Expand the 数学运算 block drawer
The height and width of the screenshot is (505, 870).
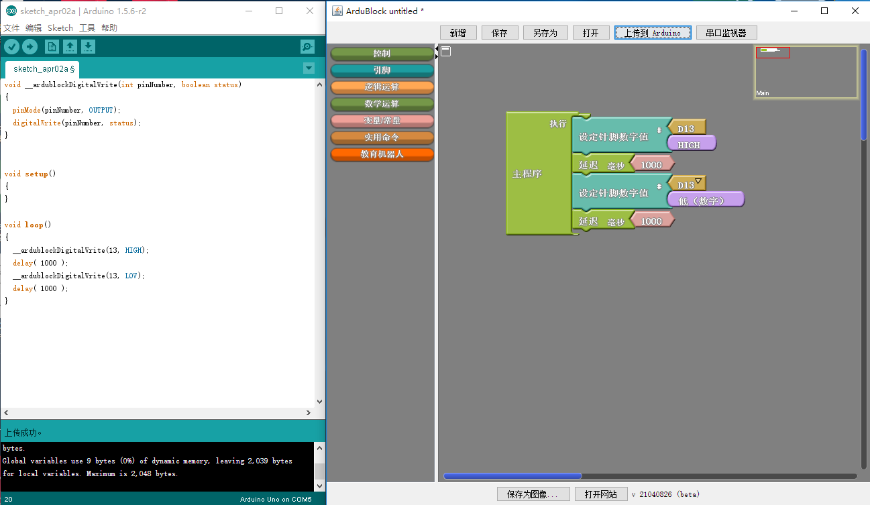coord(382,104)
